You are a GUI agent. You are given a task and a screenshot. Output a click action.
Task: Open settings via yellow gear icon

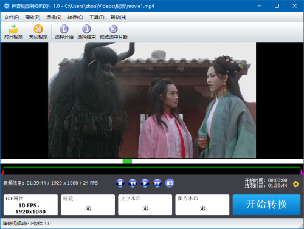(x=295, y=184)
